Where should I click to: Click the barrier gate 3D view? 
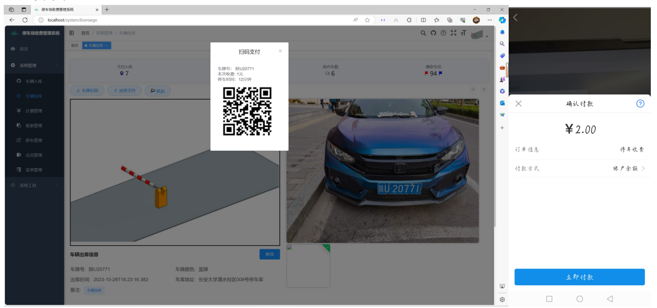175,172
